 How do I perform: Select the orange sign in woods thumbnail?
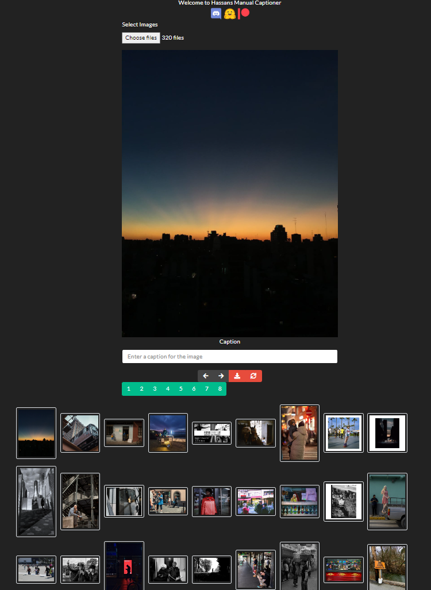[387, 568]
